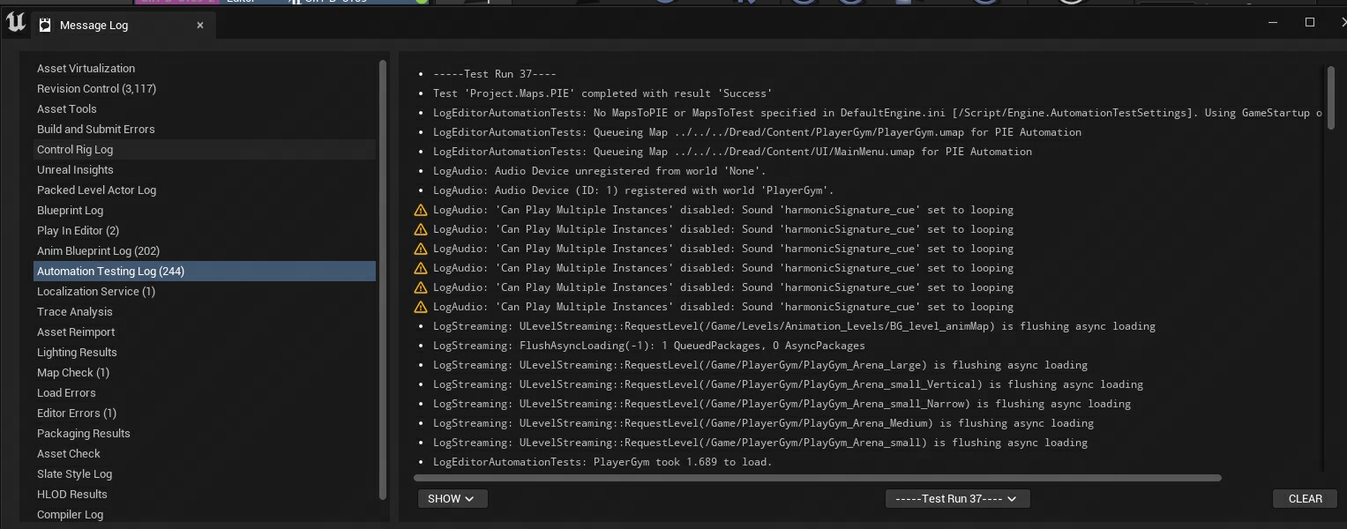The image size is (1347, 529).
Task: Open the 'Asset Check' log
Action: pyautogui.click(x=205, y=453)
